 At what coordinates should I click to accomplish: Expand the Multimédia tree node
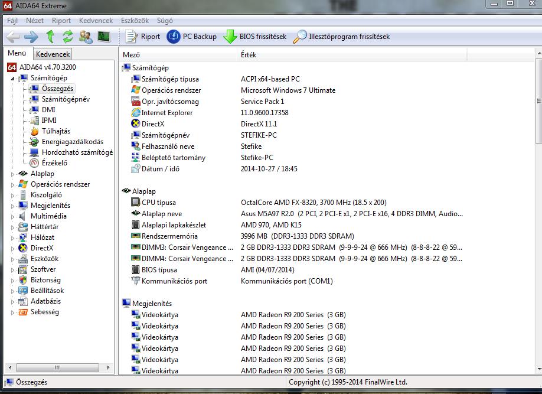12,217
